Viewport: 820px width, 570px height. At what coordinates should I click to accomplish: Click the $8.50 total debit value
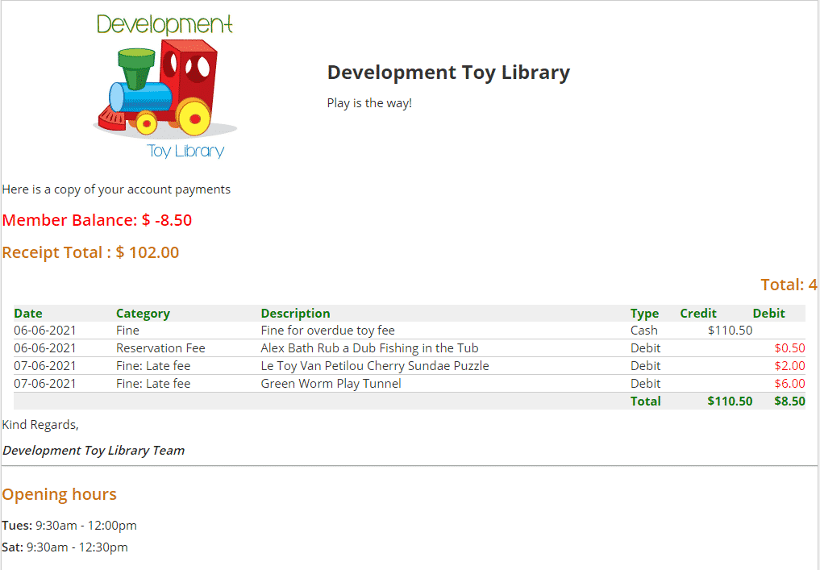[x=789, y=401]
